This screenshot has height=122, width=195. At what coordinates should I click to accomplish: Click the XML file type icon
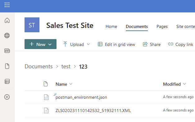(x=46, y=111)
